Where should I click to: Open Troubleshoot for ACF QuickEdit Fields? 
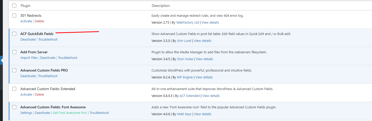click(48, 40)
